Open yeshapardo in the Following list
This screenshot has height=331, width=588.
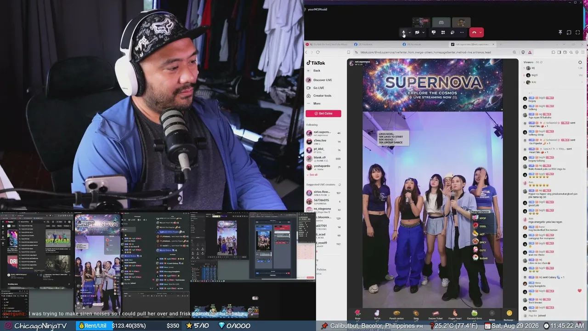tap(323, 167)
